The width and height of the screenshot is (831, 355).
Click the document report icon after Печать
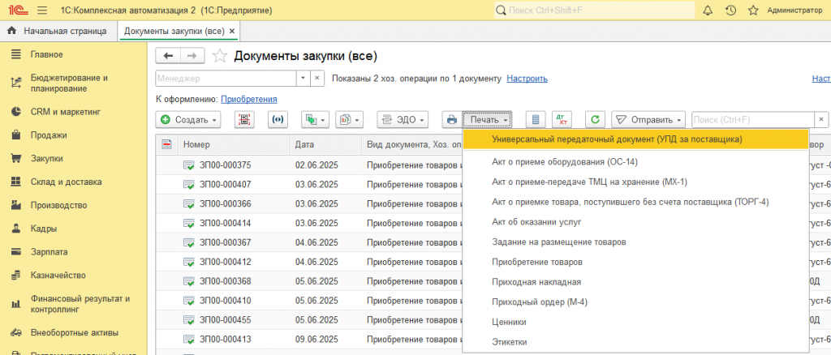click(x=535, y=119)
